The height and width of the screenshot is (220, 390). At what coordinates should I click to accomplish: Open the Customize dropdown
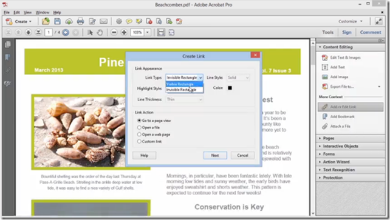[x=351, y=21]
